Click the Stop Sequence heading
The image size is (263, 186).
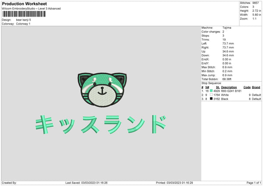[x=212, y=83]
